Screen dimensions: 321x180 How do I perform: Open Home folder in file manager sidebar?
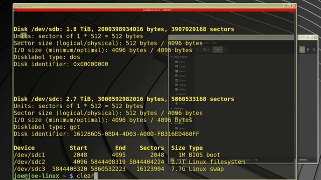[x=181, y=62]
